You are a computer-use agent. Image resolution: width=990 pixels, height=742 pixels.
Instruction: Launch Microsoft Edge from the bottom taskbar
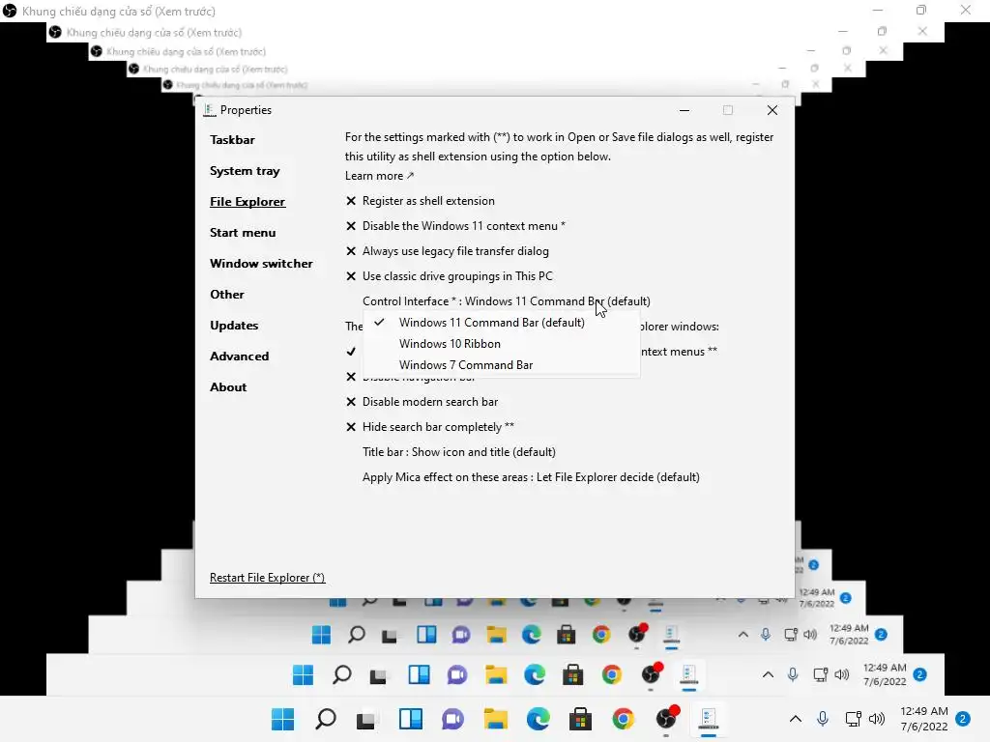point(538,719)
